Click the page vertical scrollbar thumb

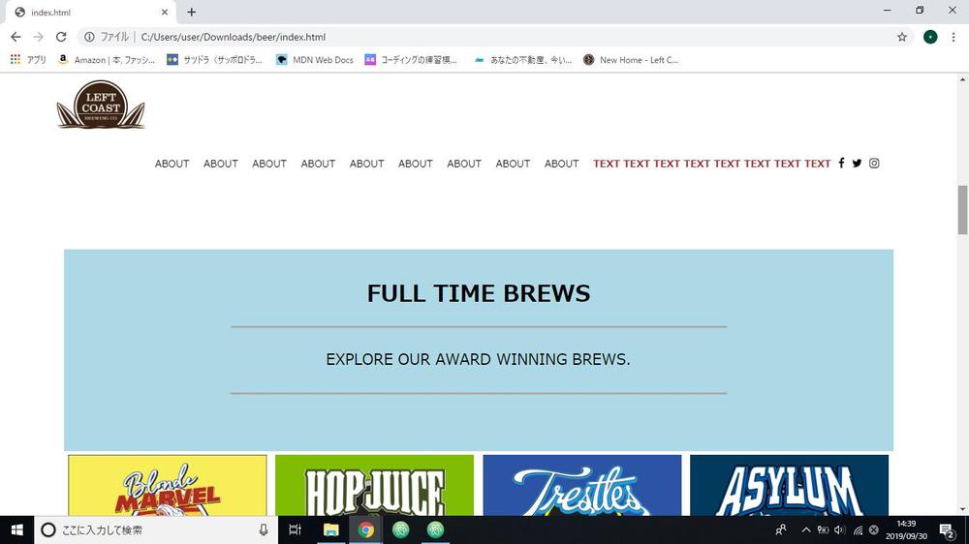(x=962, y=210)
